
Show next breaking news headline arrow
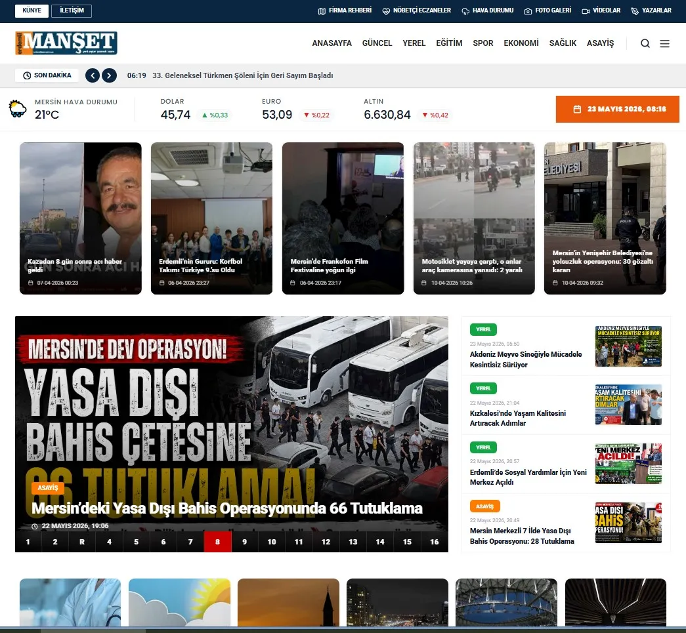pos(110,75)
